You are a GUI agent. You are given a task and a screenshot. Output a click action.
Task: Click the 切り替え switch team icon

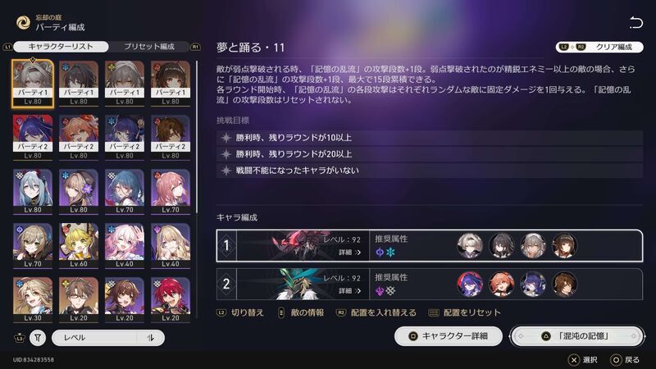point(221,312)
